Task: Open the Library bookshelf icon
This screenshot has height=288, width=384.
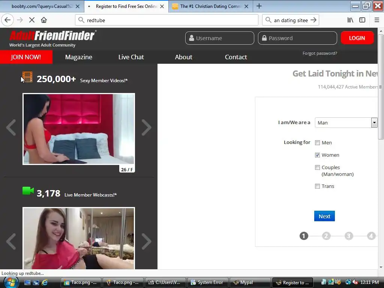Action: (350, 20)
